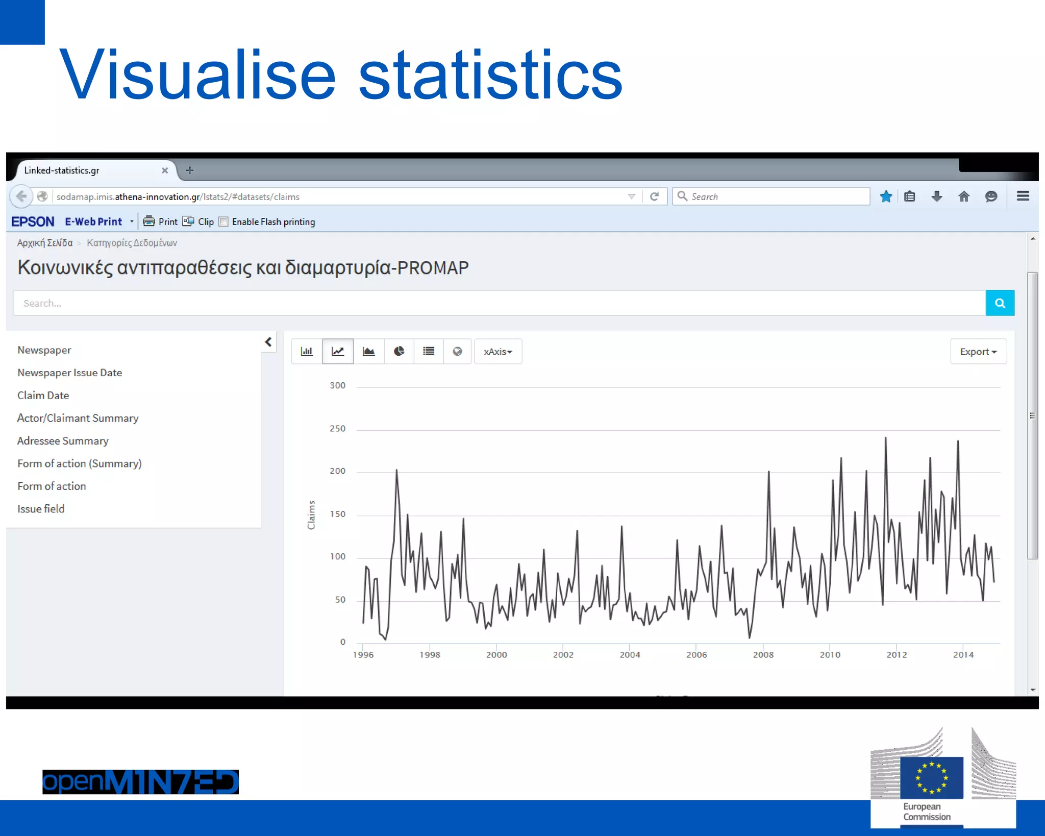Click the EPSON Clip button
The image size is (1045, 836).
pyautogui.click(x=198, y=222)
